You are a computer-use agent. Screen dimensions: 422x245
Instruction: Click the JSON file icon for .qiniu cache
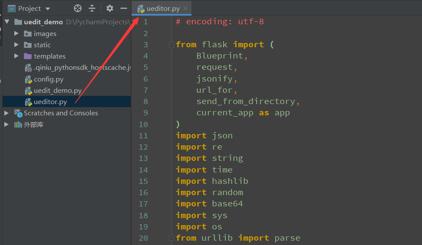click(x=28, y=68)
